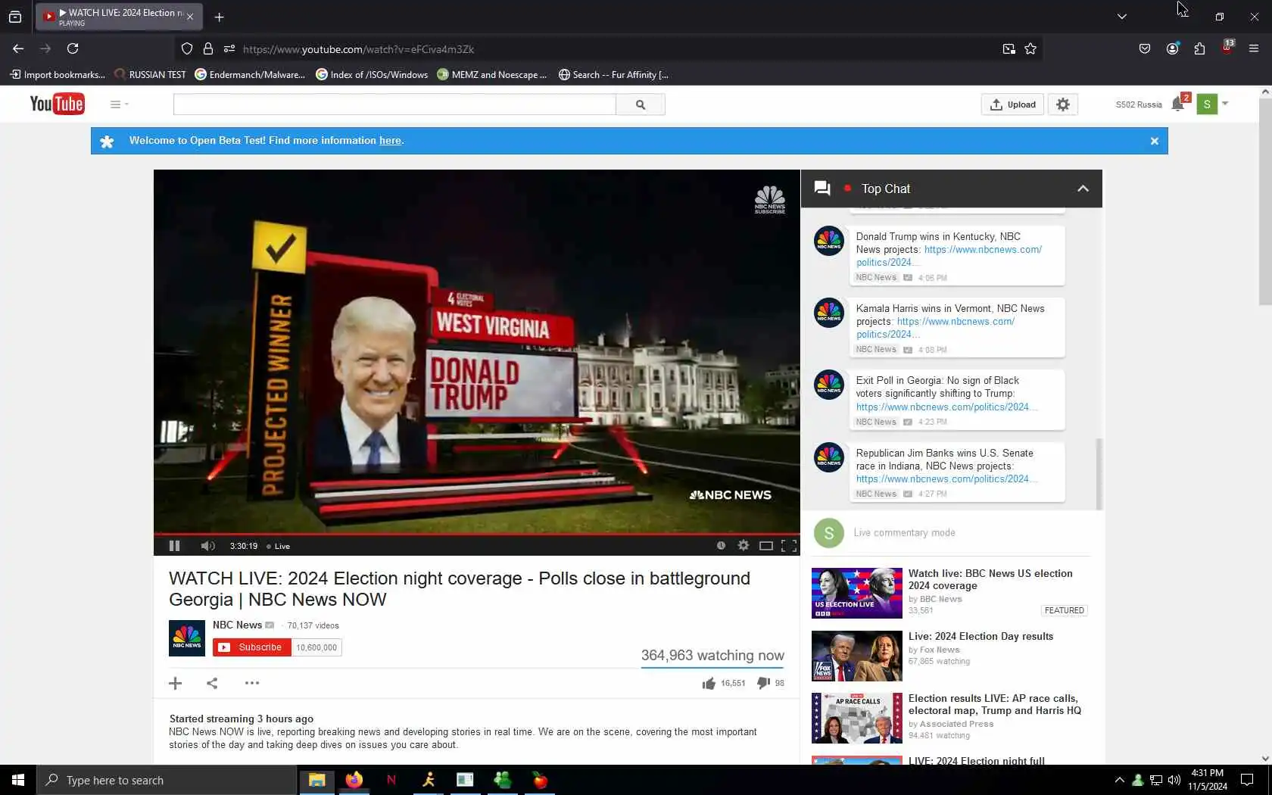Open more actions ellipsis under video

click(x=252, y=683)
